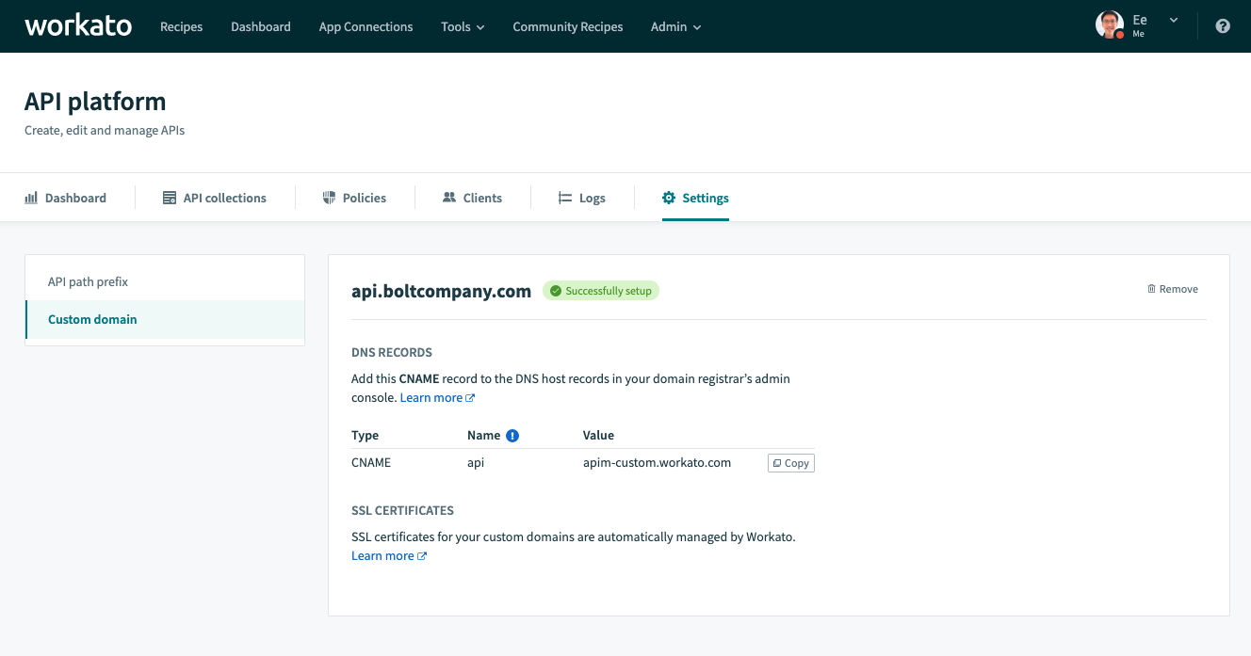Click the SSL CERTIFICATES section heading

402,510
